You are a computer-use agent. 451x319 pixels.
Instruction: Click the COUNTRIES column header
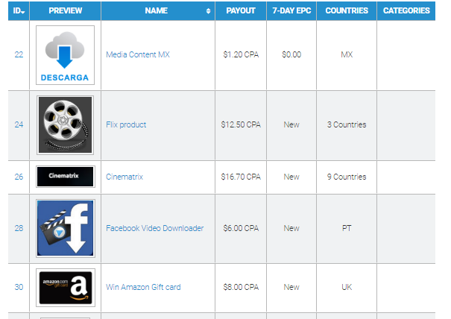click(x=347, y=11)
